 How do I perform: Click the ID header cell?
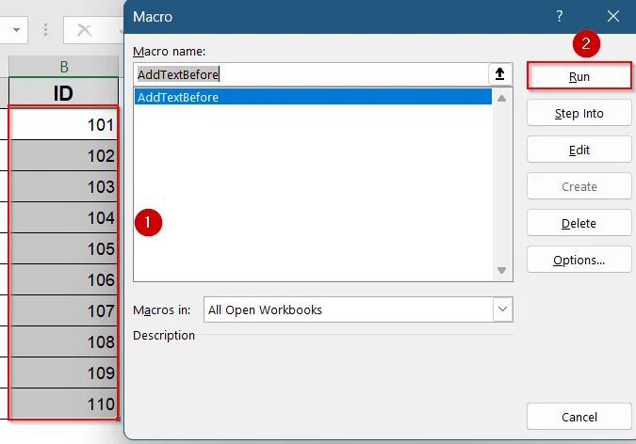(64, 93)
